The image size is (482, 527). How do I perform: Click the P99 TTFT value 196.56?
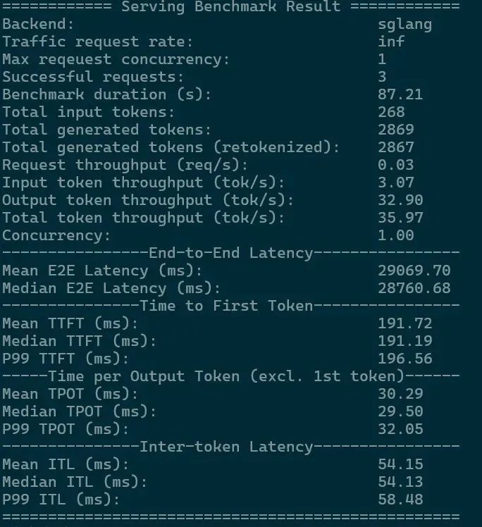tap(404, 359)
